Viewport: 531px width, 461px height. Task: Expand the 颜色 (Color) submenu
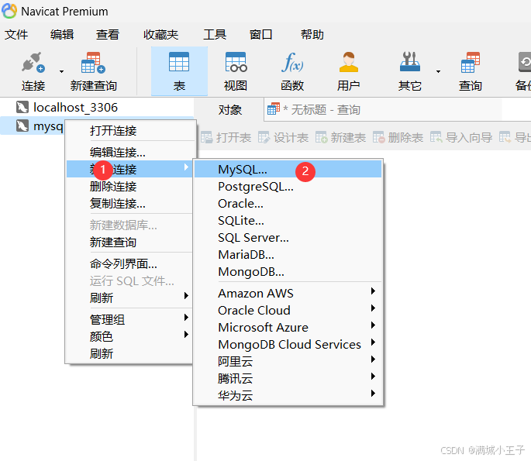point(130,337)
